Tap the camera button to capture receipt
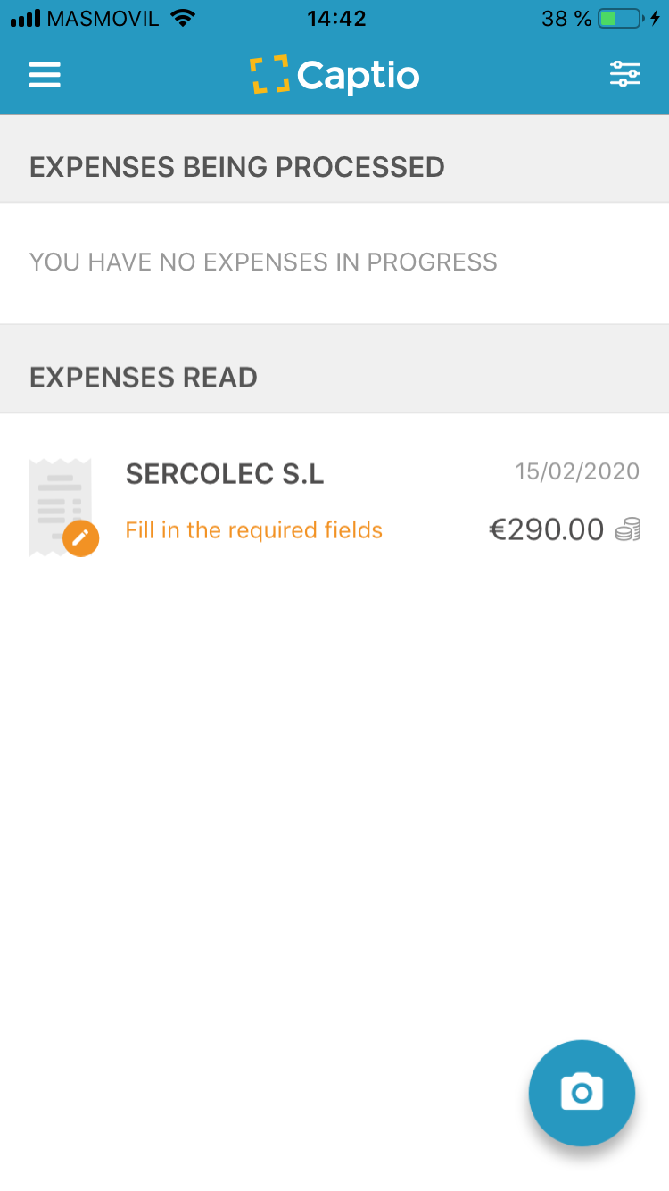The image size is (669, 1191). pos(582,1092)
